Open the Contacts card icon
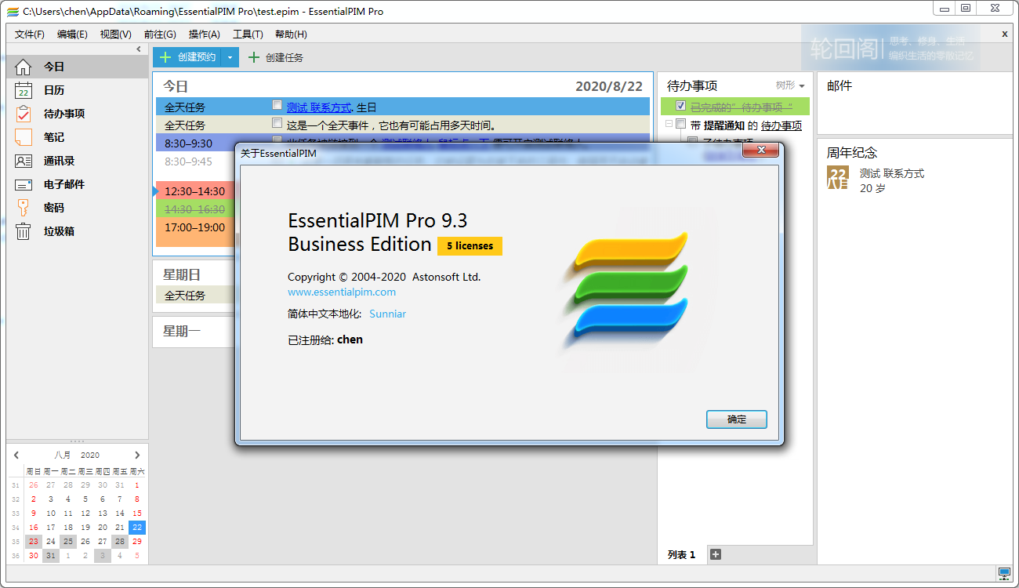This screenshot has width=1019, height=588. 24,161
